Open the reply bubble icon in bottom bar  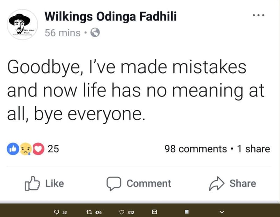pyautogui.click(x=56, y=212)
